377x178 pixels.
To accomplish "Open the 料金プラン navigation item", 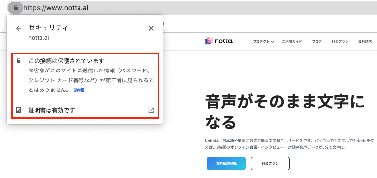I will (x=340, y=41).
